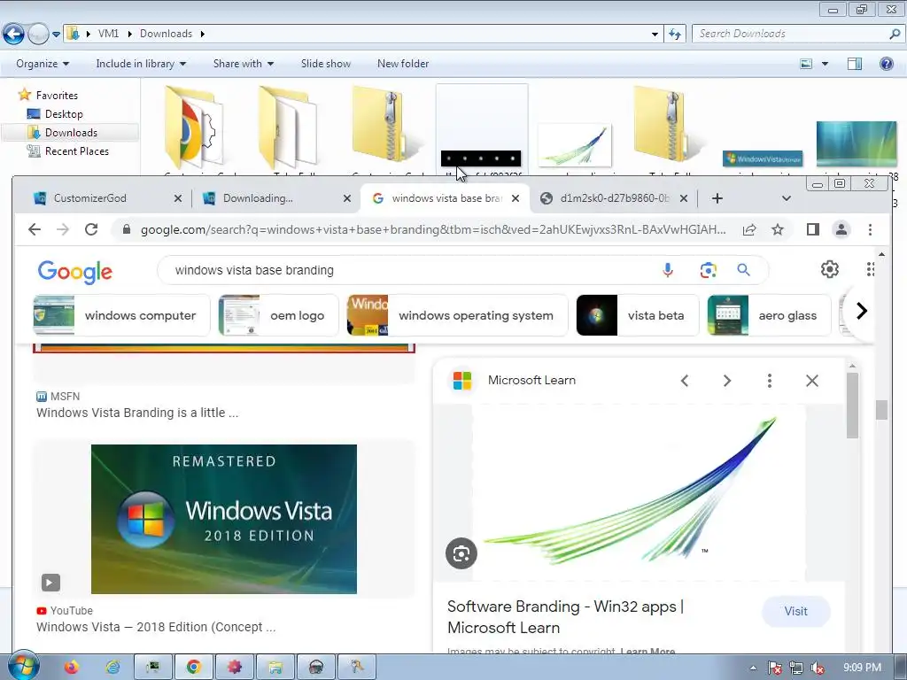Open Chrome tab search chevron

[787, 198]
